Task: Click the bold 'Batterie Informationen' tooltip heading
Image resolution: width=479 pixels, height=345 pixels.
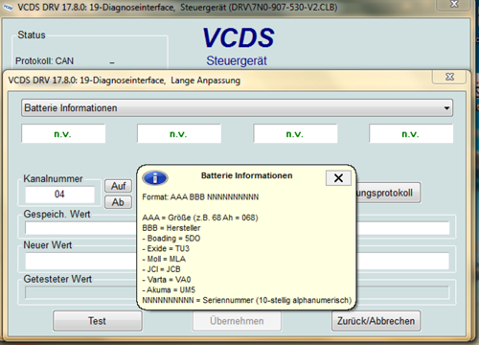Action: pos(247,175)
